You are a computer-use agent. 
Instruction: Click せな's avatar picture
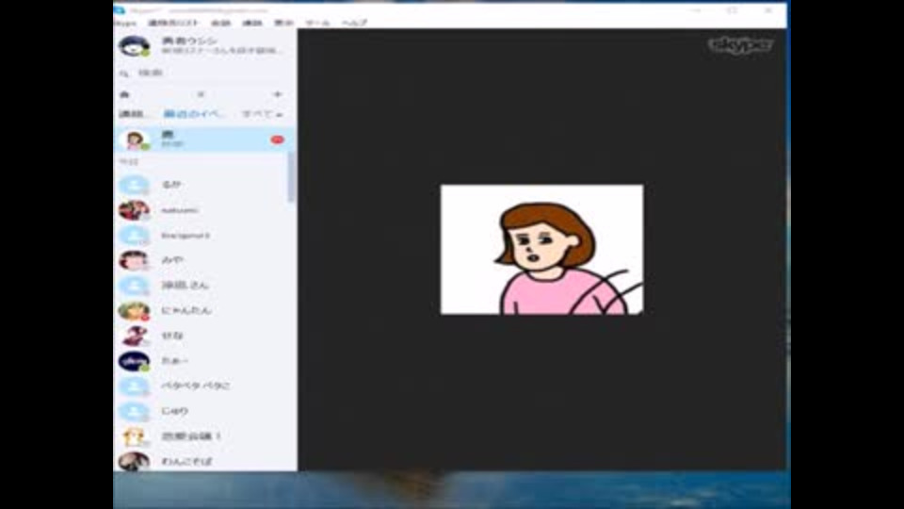(x=135, y=336)
